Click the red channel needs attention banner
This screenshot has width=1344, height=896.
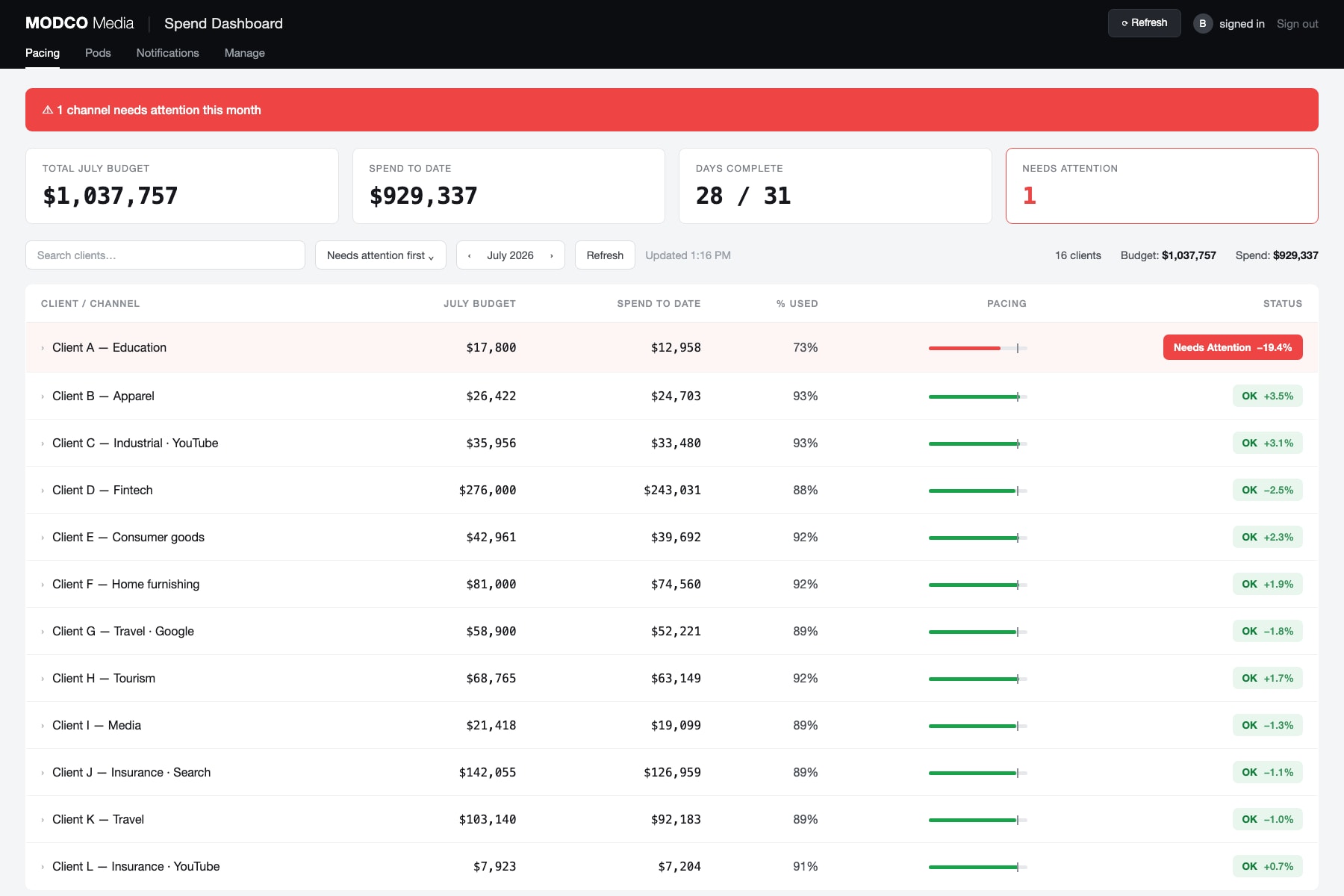[x=672, y=110]
